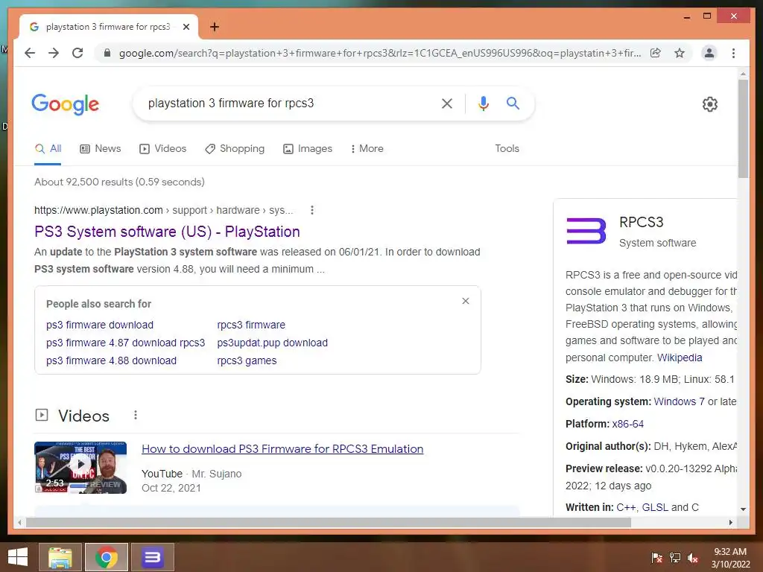The image size is (763, 572).
Task: Click the horizontal scrollbar thumb
Action: point(329,522)
